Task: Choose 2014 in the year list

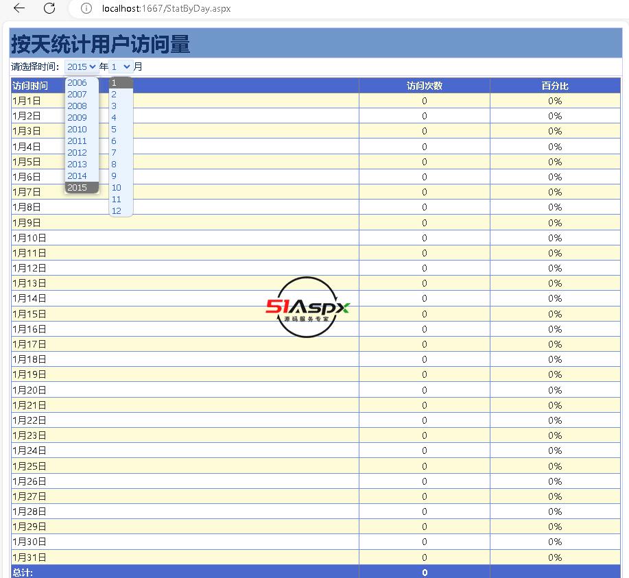Action: pos(78,176)
